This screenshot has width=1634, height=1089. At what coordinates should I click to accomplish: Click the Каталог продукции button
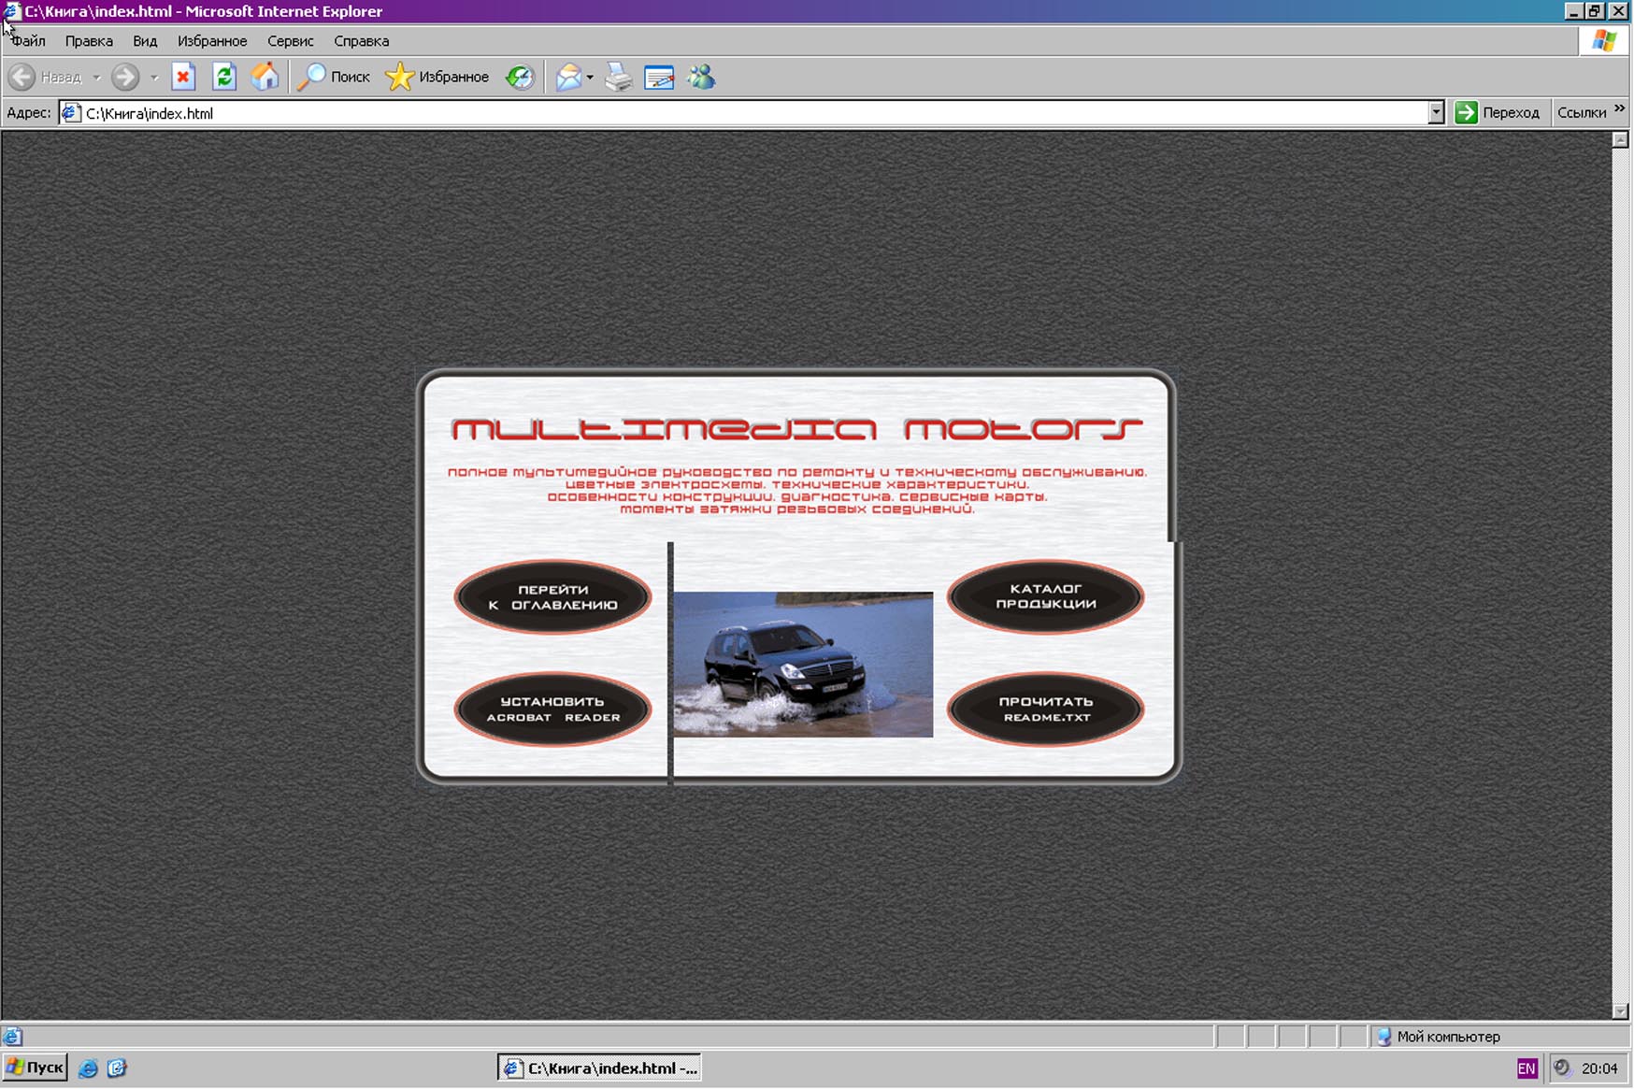1045,596
